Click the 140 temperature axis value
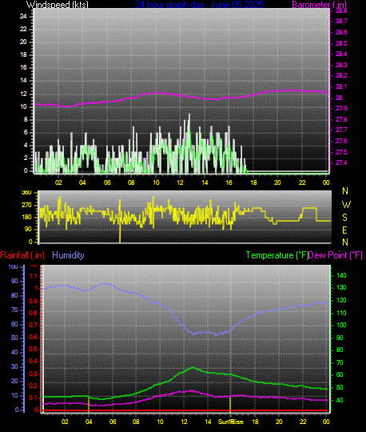The height and width of the screenshot is (432, 366). coord(341,275)
